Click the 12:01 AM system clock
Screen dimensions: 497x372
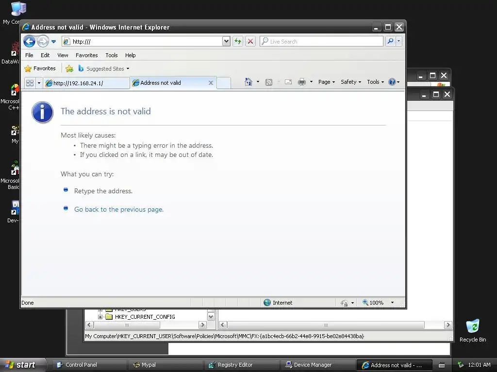pyautogui.click(x=479, y=365)
